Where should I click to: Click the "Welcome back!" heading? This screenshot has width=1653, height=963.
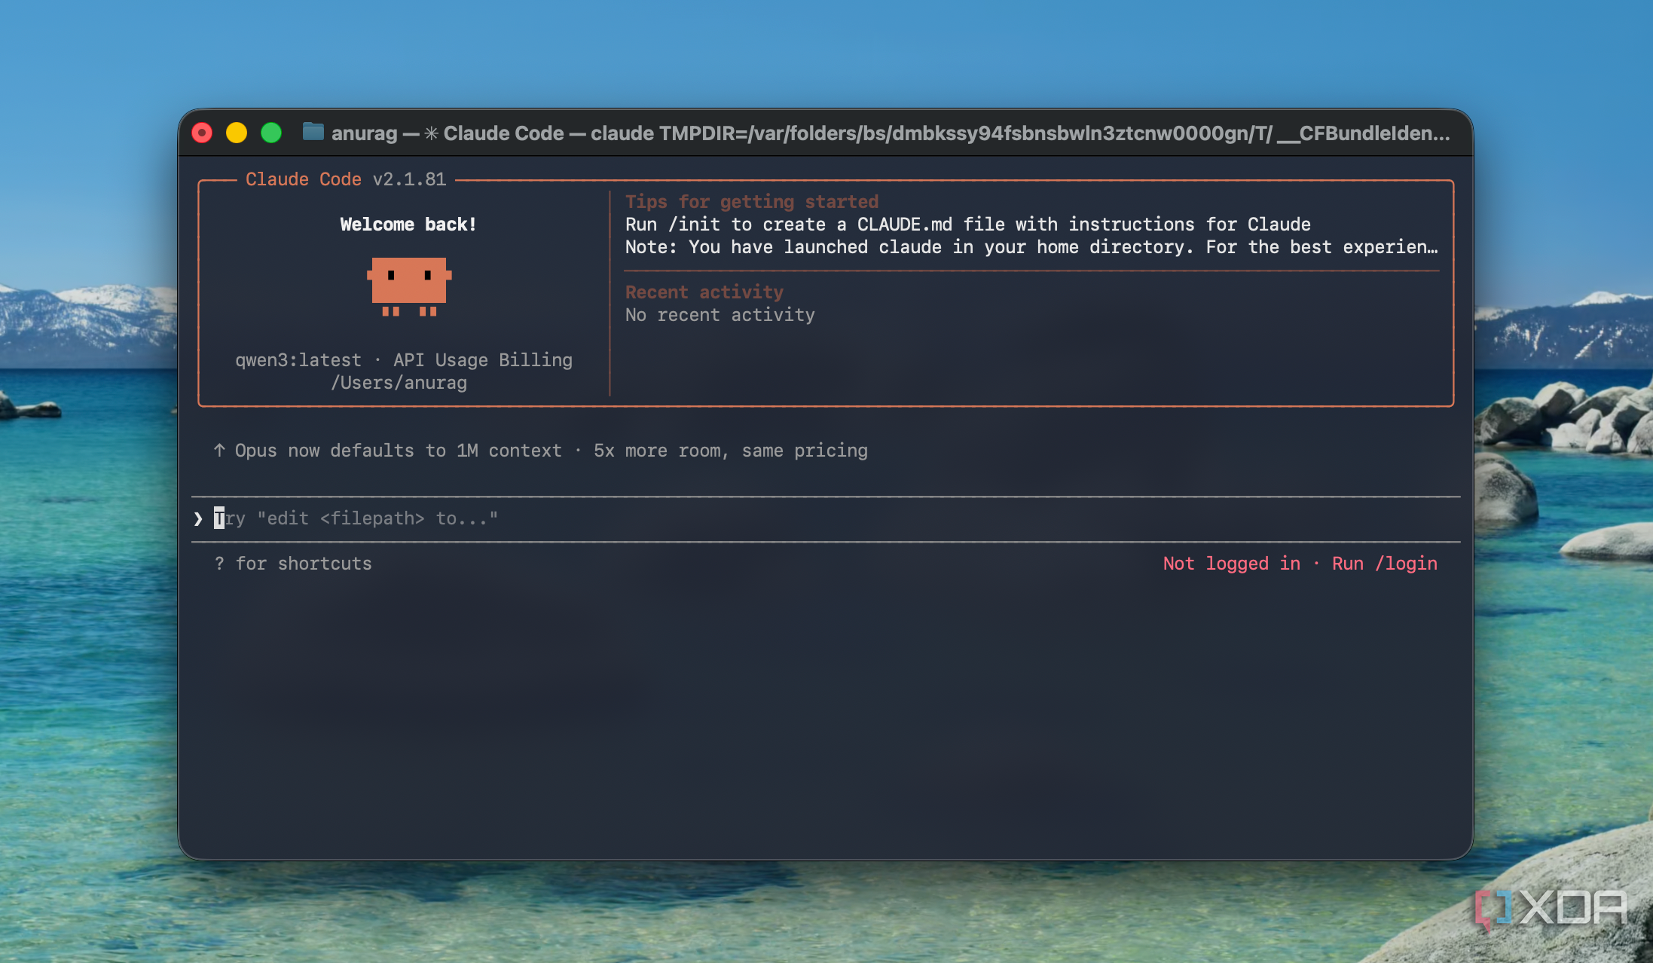408,225
